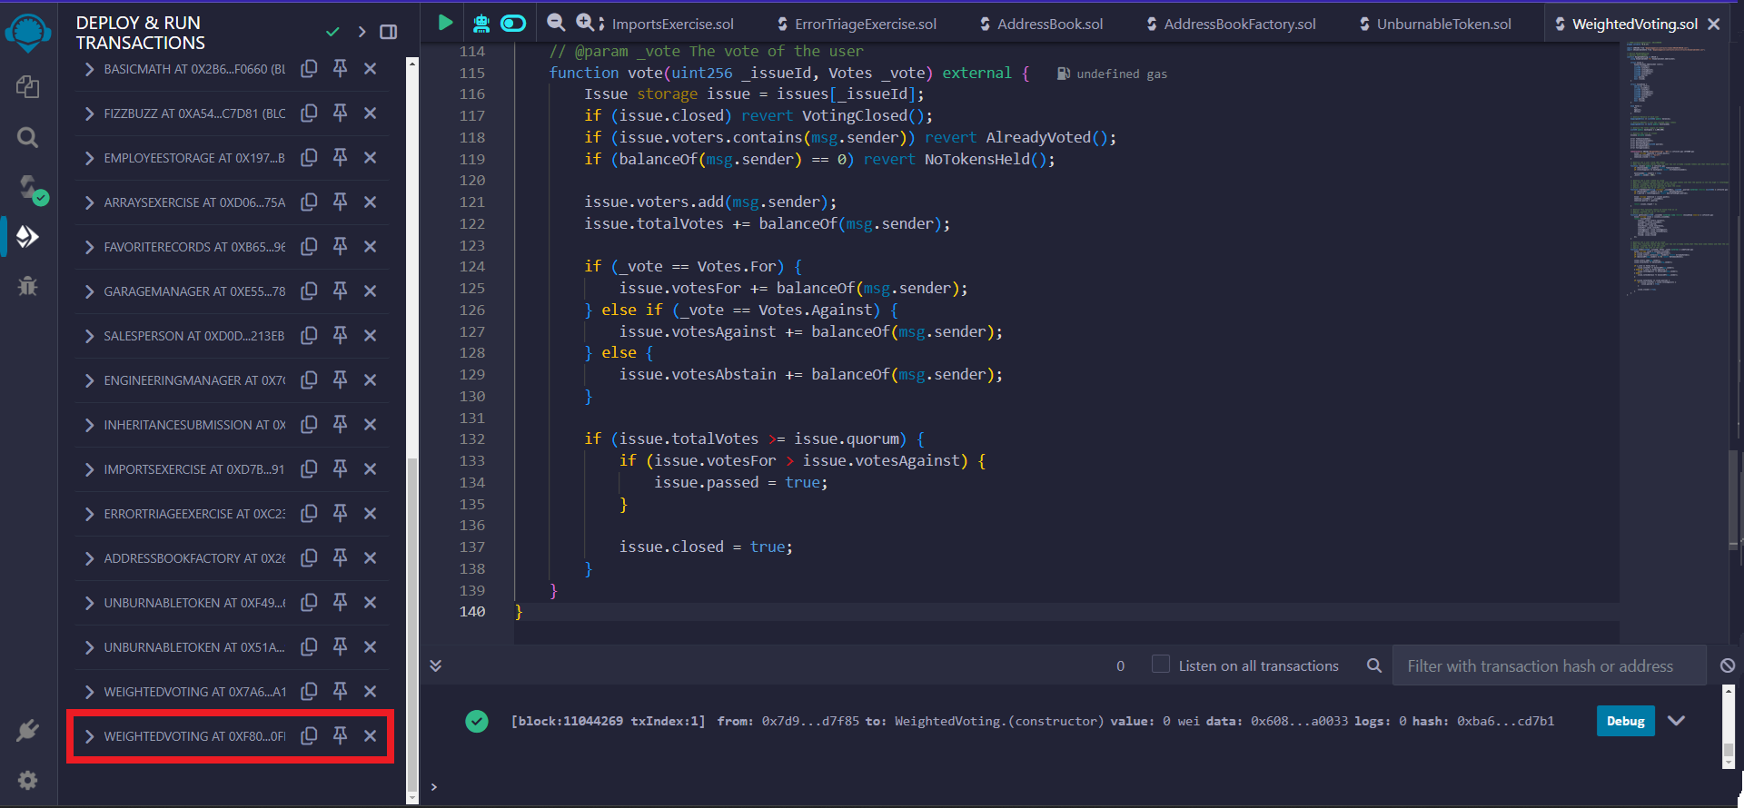This screenshot has width=1744, height=808.
Task: Remove the EMPLOYEESTORAGE deployed contract
Action: [x=370, y=157]
